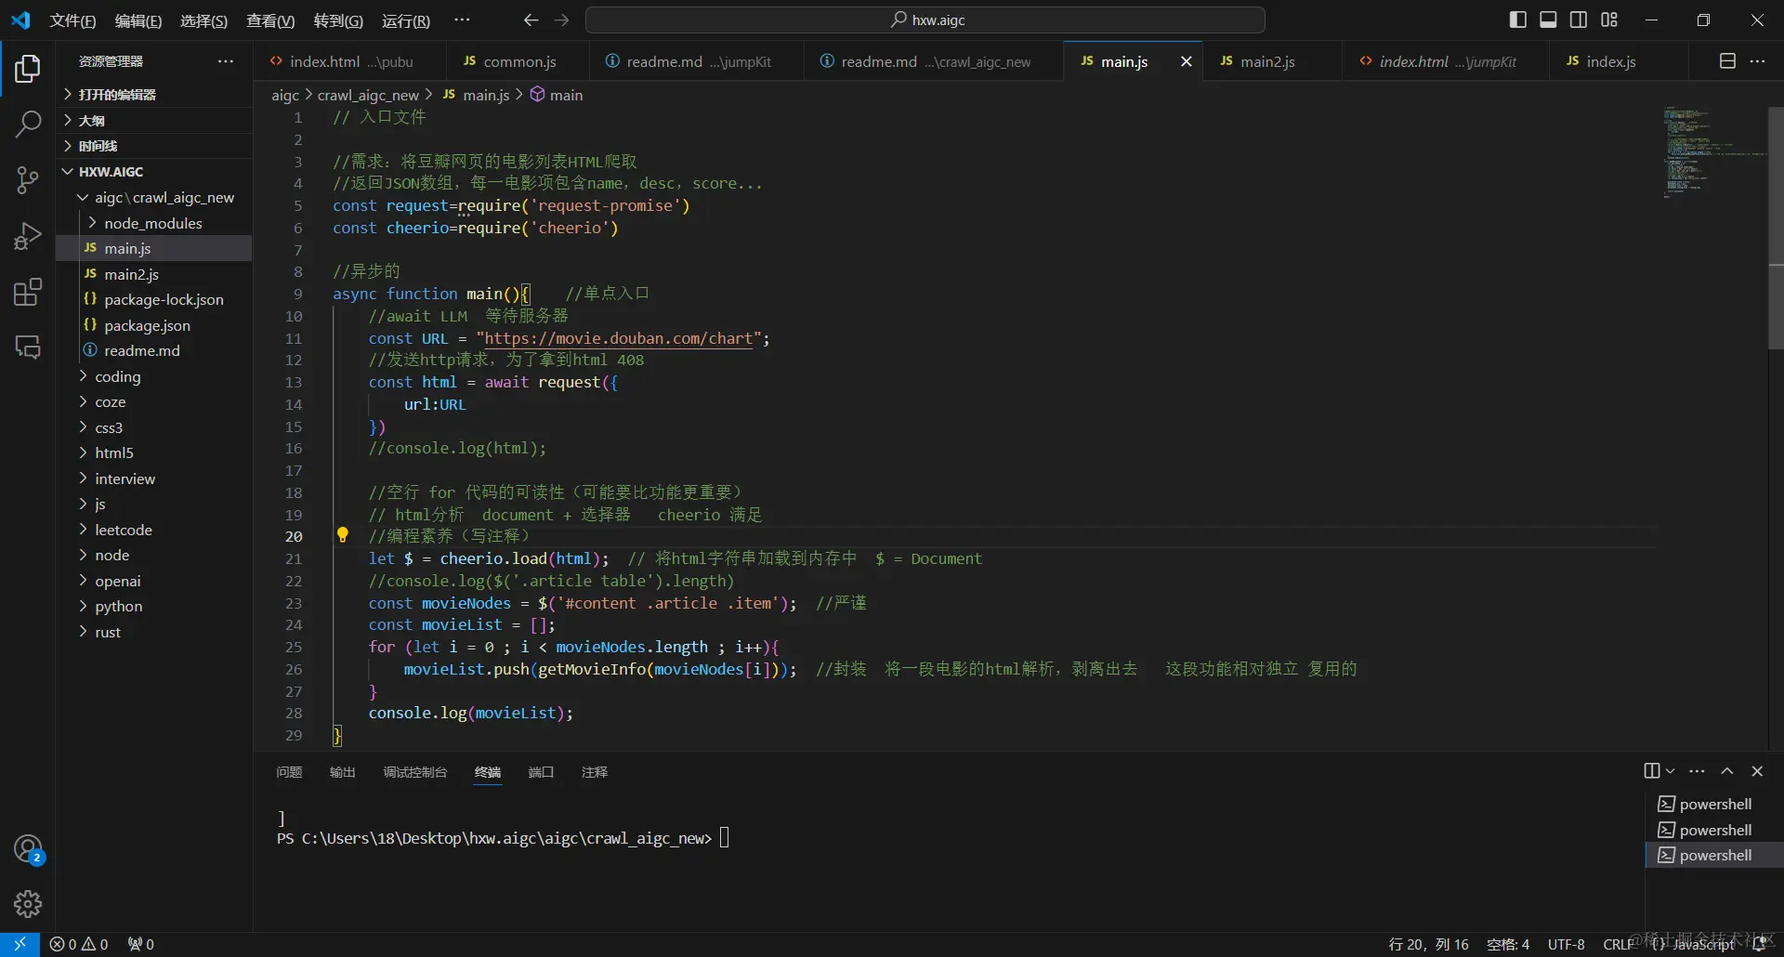Screen dimensions: 1784x957
Task: Open terminal panel more actions menu
Action: tap(1697, 771)
